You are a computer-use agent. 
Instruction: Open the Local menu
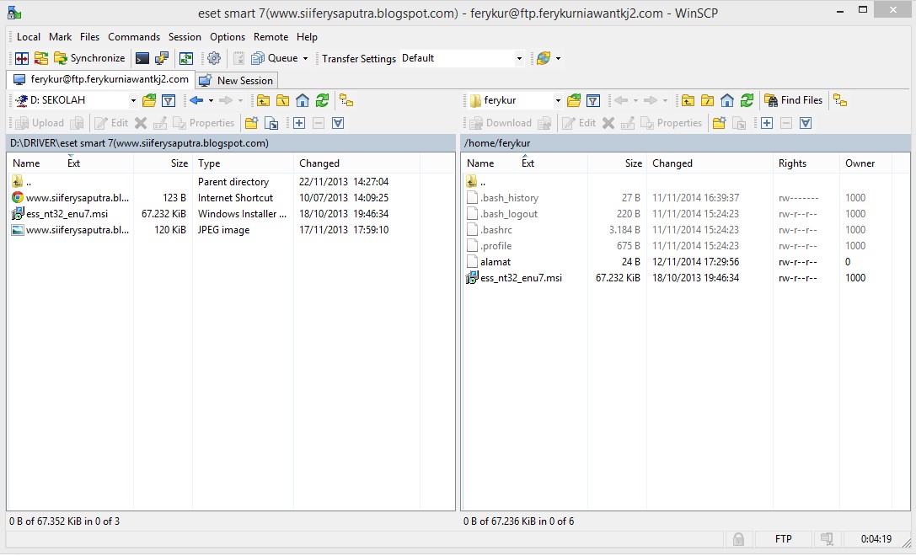coord(29,37)
